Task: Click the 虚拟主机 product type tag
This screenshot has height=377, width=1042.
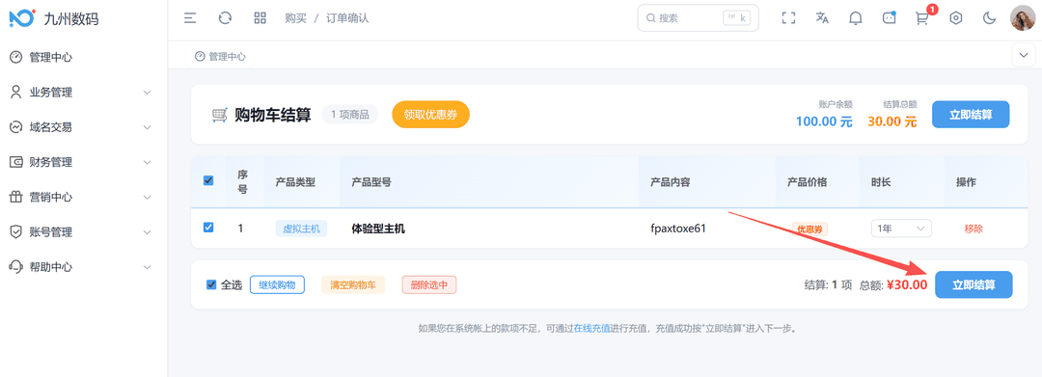Action: tap(302, 229)
